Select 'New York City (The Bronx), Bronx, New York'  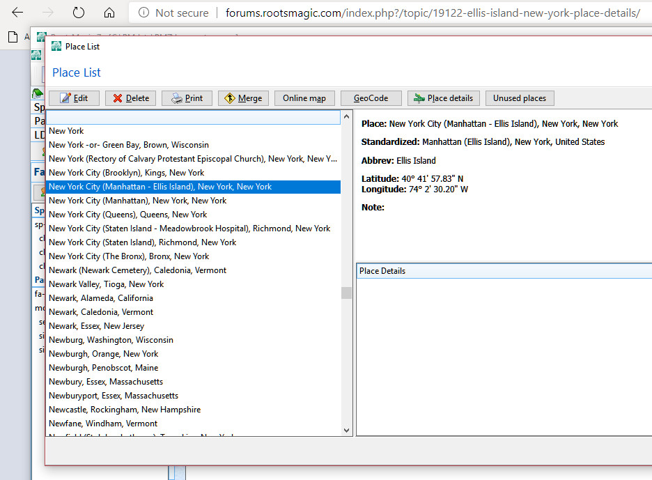(x=193, y=256)
